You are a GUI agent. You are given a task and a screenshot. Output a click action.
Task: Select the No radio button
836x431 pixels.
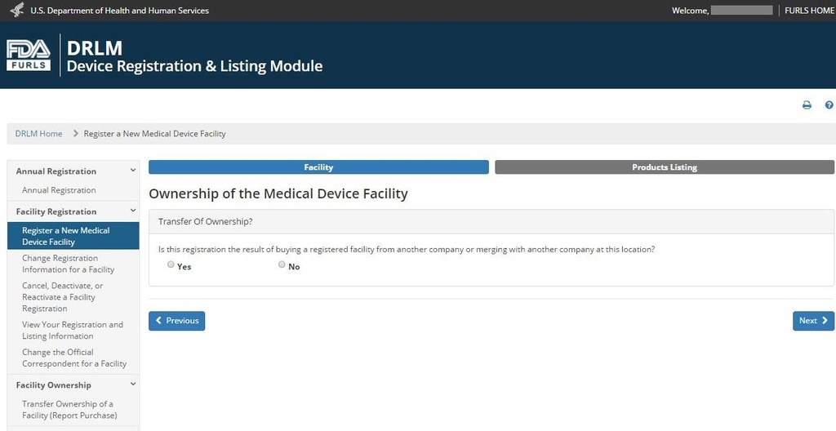coord(282,264)
